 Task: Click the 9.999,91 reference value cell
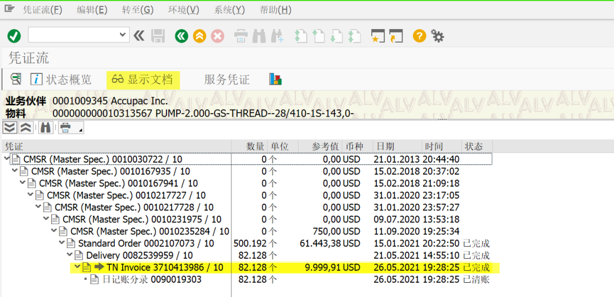[323, 267]
